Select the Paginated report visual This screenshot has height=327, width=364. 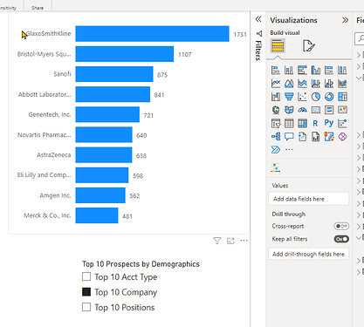coord(316,136)
